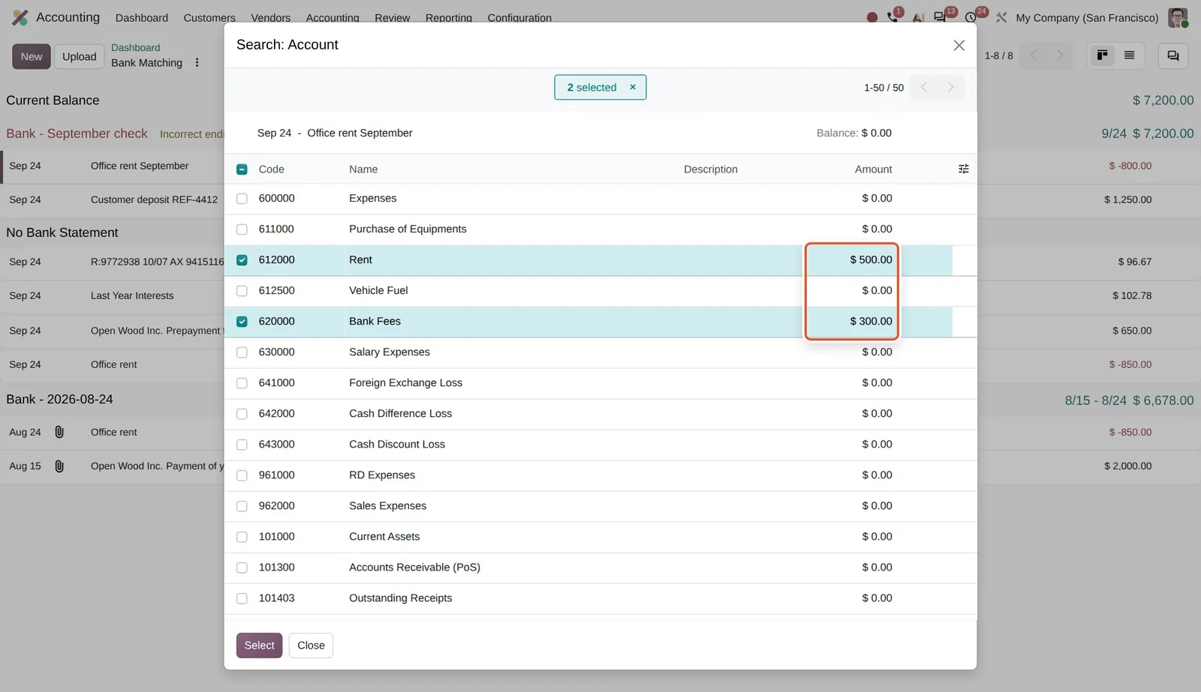Open the Dashboard breadcrumb link
The height and width of the screenshot is (692, 1201).
tap(135, 47)
